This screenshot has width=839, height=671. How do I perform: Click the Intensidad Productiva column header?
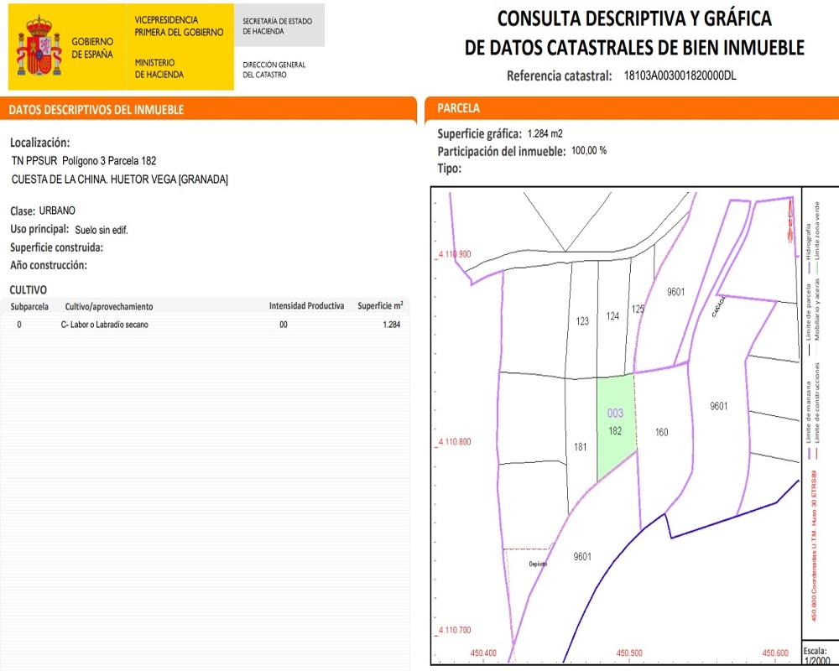coord(306,306)
